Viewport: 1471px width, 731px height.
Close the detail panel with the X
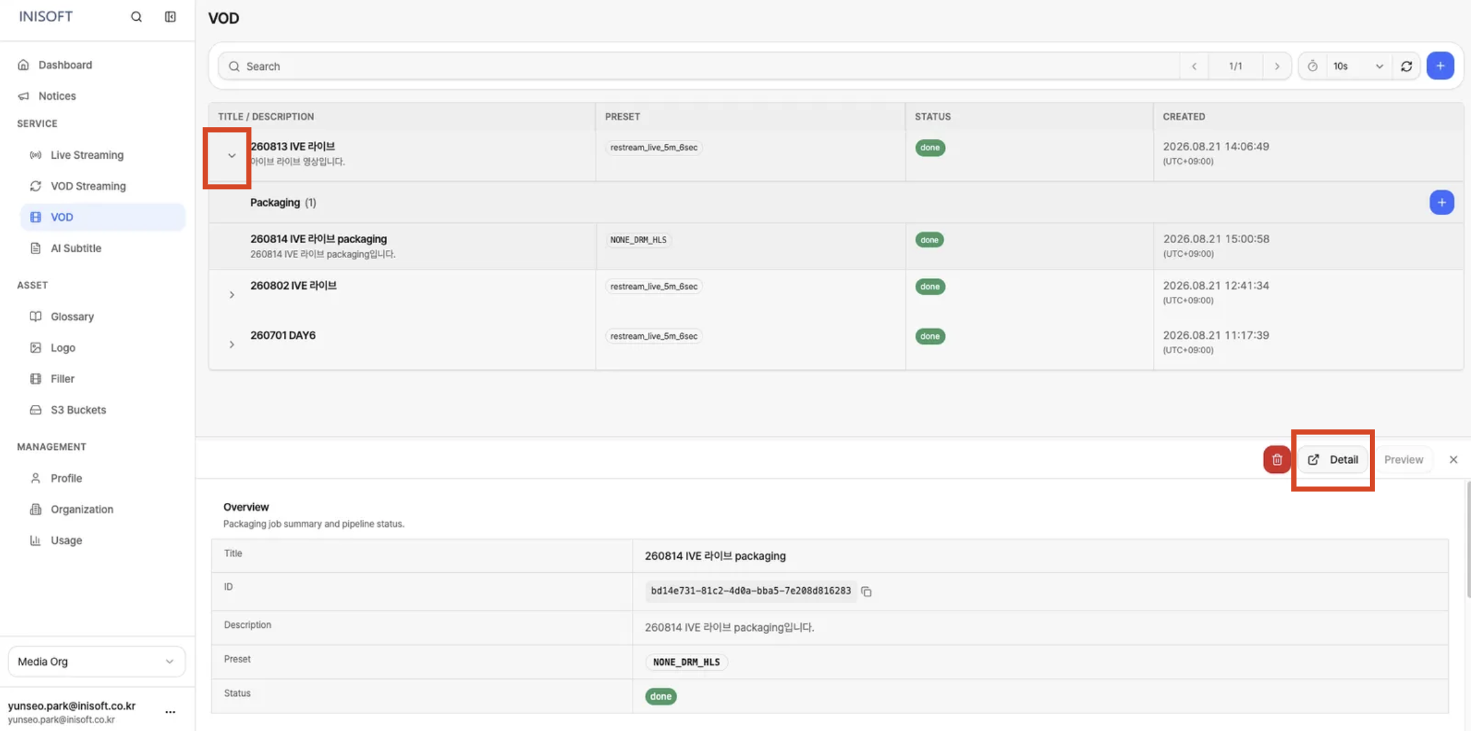(x=1453, y=459)
